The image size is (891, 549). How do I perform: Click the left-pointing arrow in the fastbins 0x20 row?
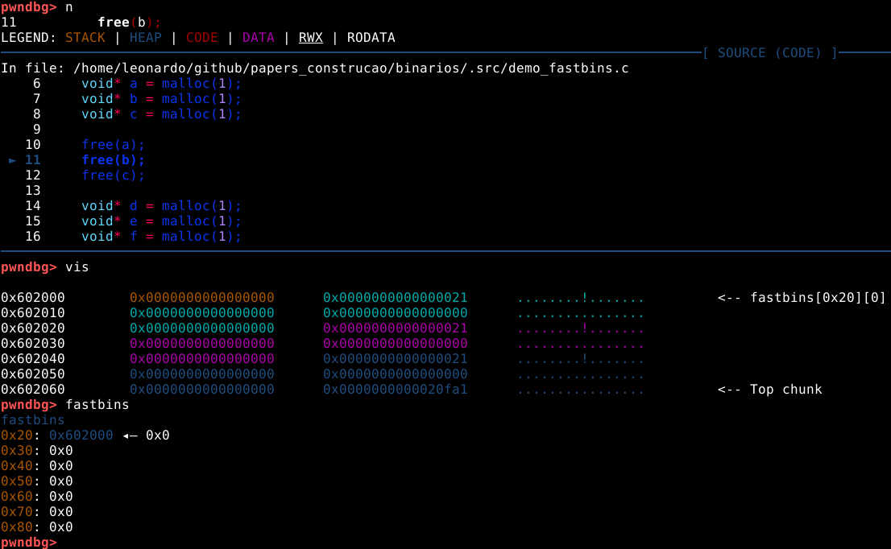(130, 435)
